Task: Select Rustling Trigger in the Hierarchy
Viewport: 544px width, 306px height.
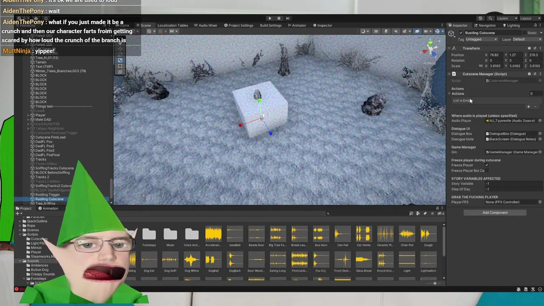Action: pyautogui.click(x=48, y=195)
